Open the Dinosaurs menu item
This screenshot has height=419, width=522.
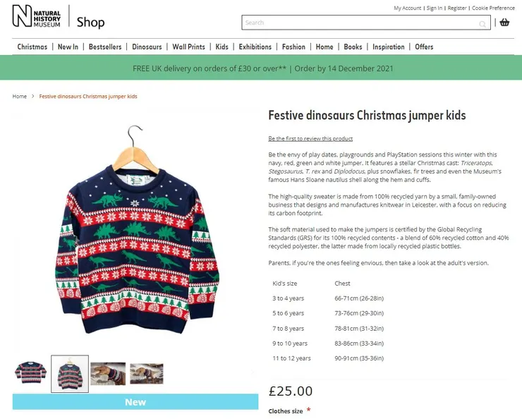click(147, 47)
